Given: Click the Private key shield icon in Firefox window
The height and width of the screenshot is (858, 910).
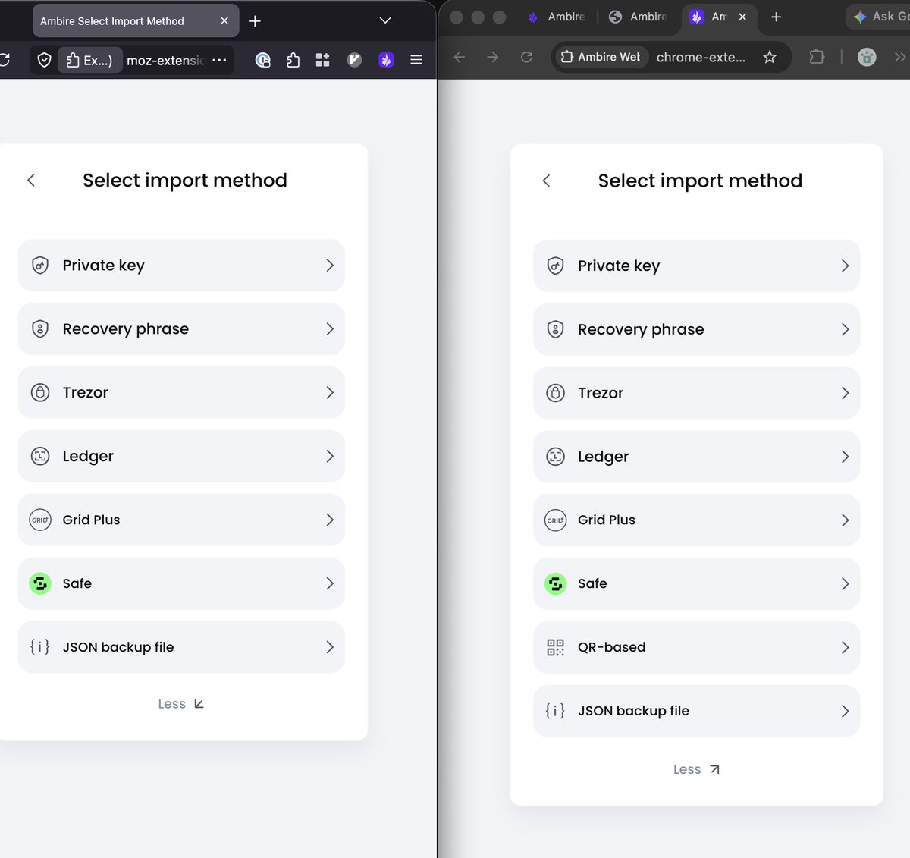Looking at the screenshot, I should coord(40,266).
